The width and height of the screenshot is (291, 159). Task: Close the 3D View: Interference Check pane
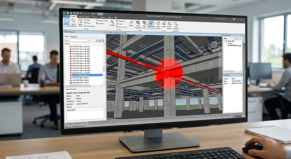pos(221,35)
